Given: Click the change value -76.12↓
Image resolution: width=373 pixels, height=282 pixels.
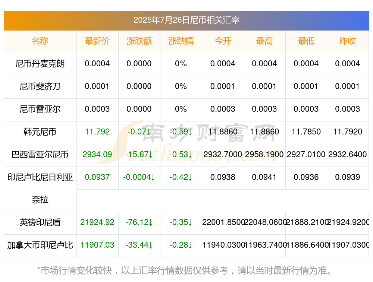Looking at the screenshot, I should pos(139,222).
